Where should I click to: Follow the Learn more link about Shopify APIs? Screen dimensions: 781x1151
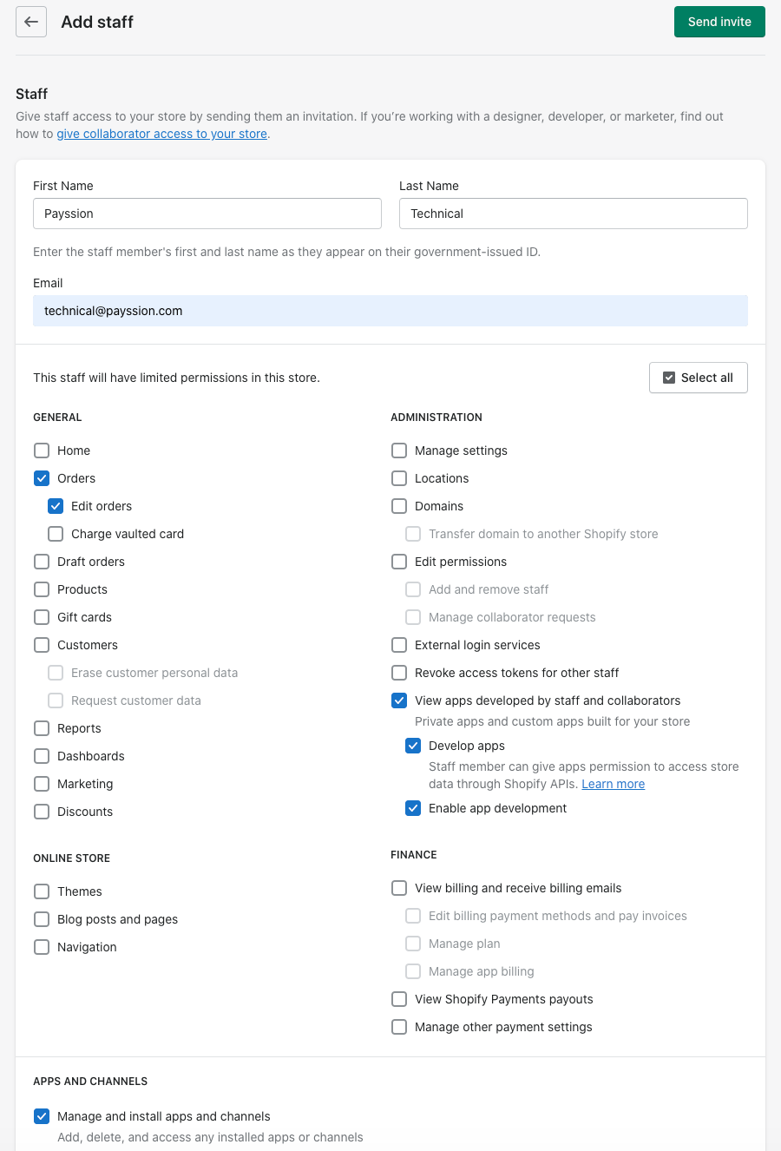pos(613,783)
